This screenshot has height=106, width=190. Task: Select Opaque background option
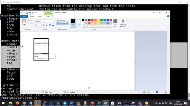pos(61,20)
